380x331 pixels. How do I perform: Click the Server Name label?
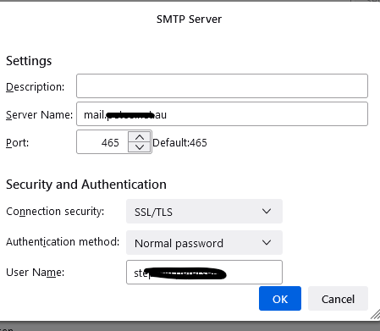click(39, 115)
